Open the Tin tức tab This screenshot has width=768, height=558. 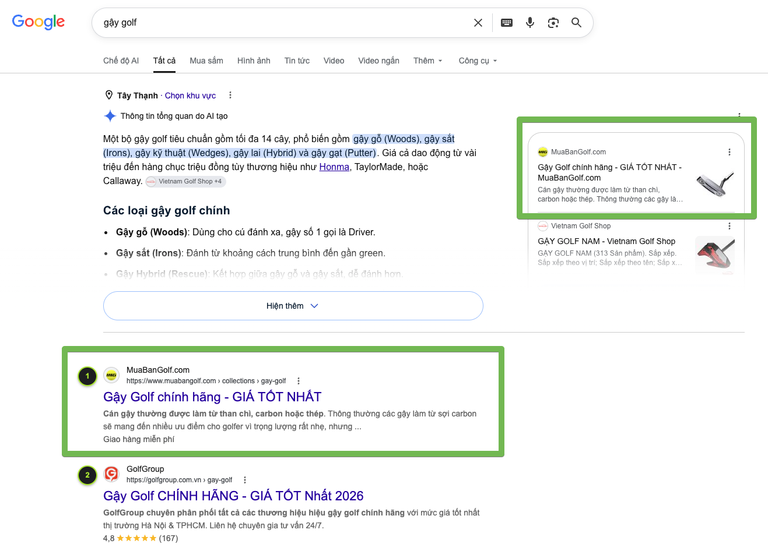pyautogui.click(x=297, y=61)
